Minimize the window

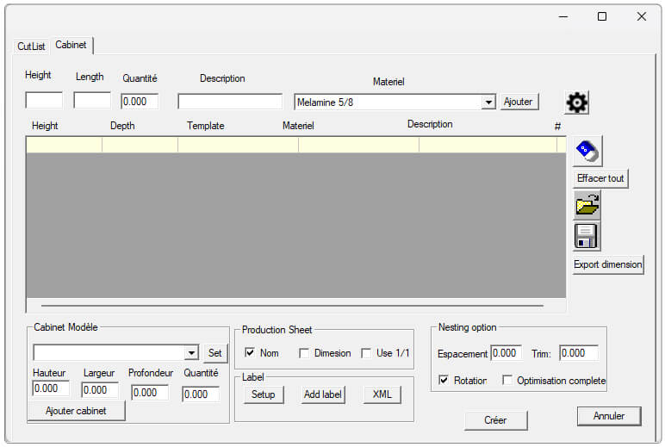(563, 16)
